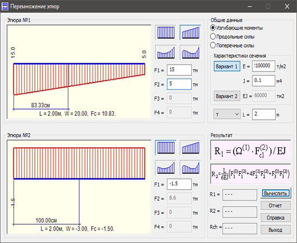Select rectangular diagram shape for Эпюра №1
The height and width of the screenshot is (243, 297).
click(x=166, y=33)
